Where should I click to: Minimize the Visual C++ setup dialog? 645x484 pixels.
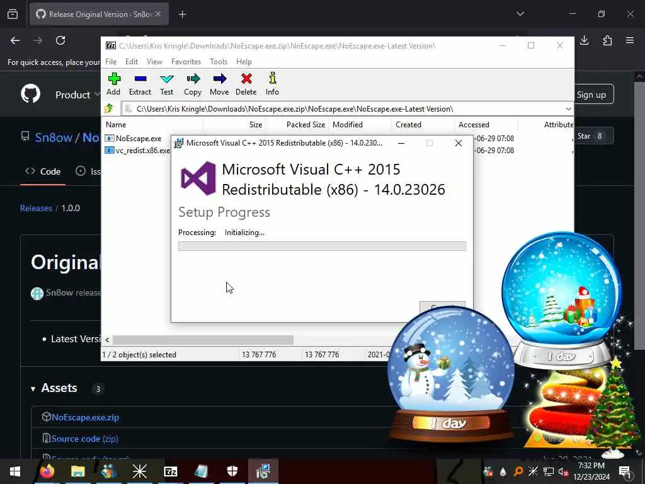click(401, 143)
